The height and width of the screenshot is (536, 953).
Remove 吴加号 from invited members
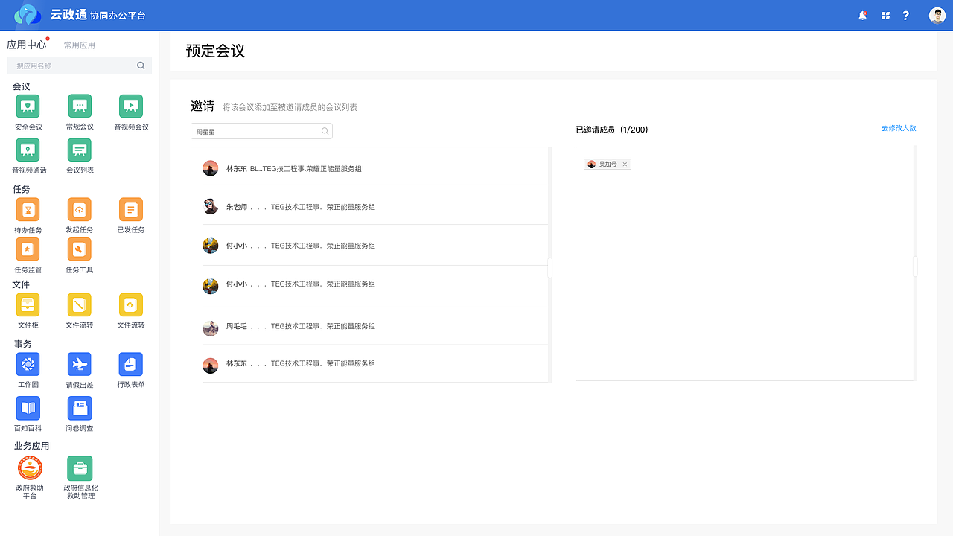625,164
